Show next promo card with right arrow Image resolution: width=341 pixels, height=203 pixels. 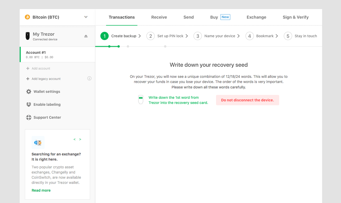click(x=80, y=139)
